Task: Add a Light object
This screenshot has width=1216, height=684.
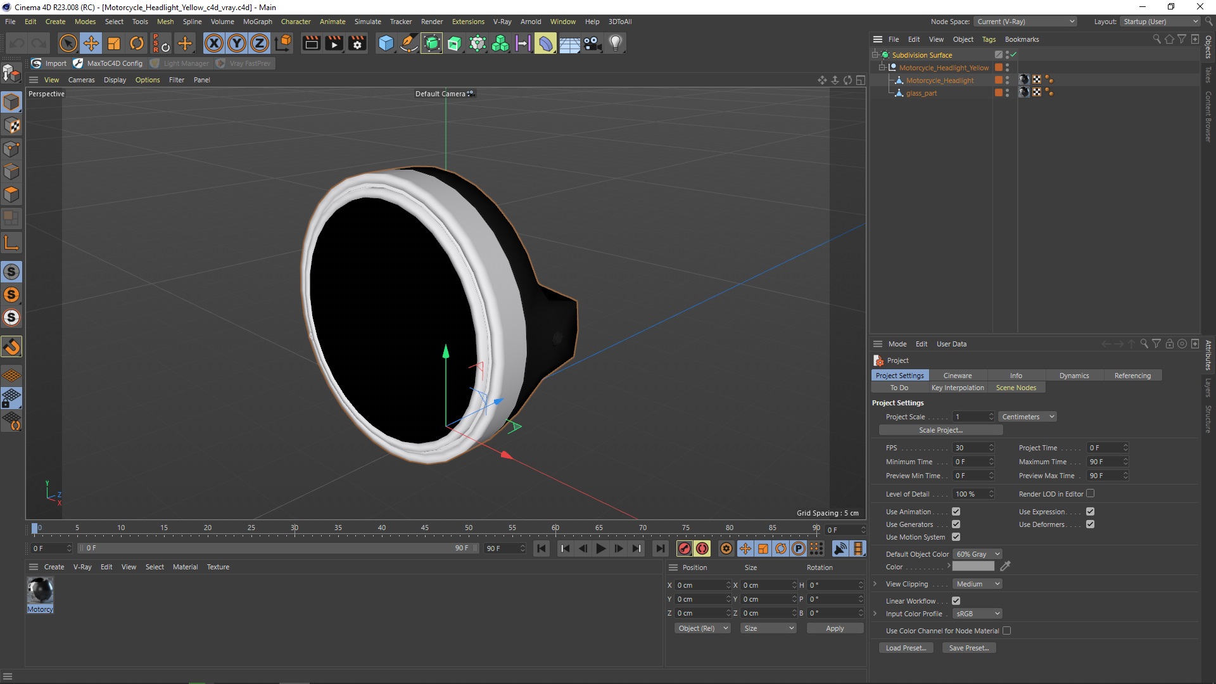Action: (x=616, y=43)
